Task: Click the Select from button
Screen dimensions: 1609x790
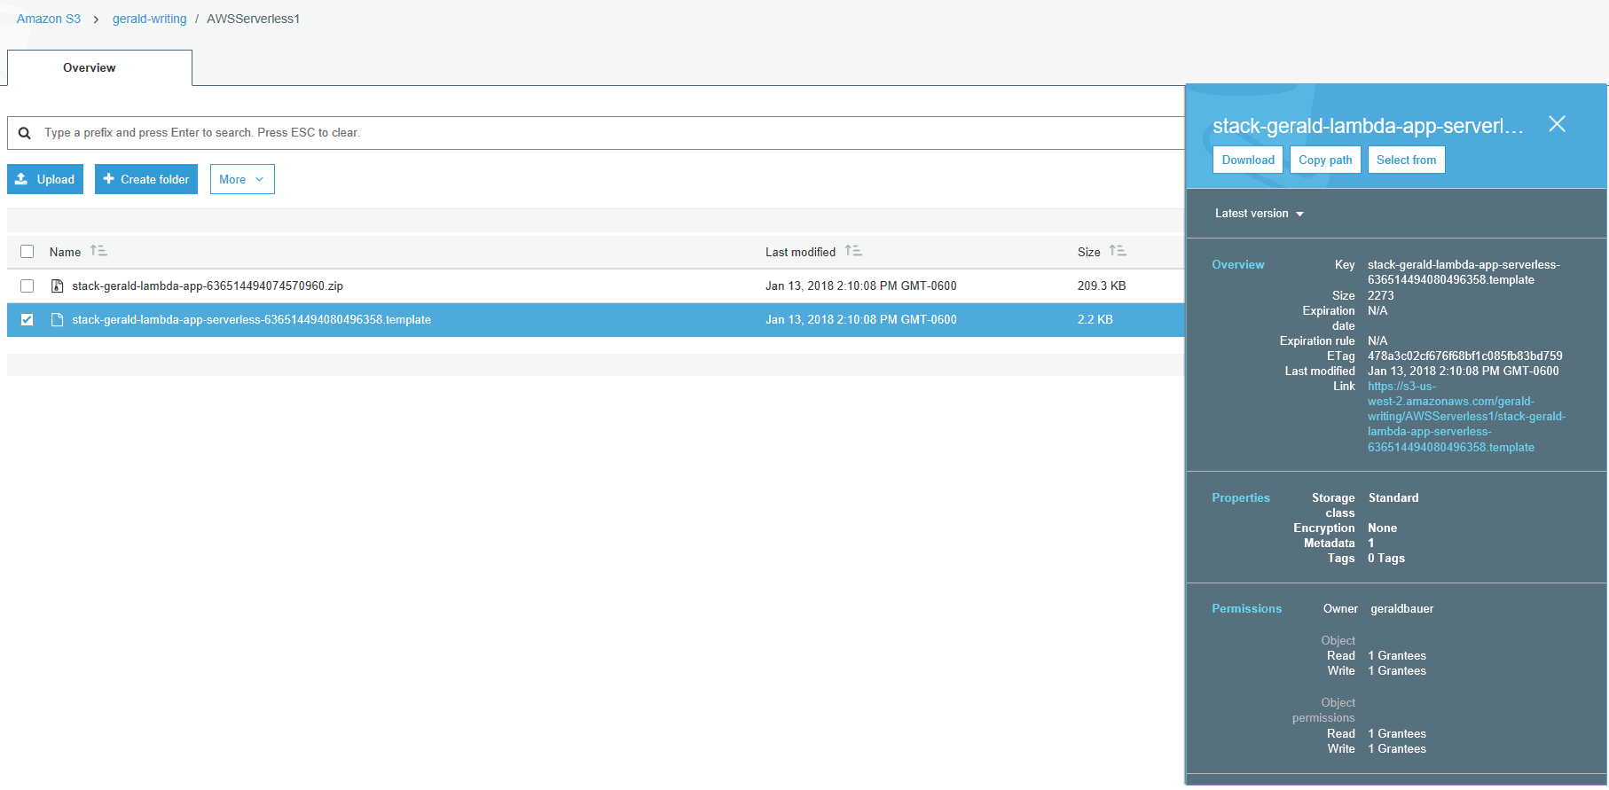Action: coord(1406,160)
